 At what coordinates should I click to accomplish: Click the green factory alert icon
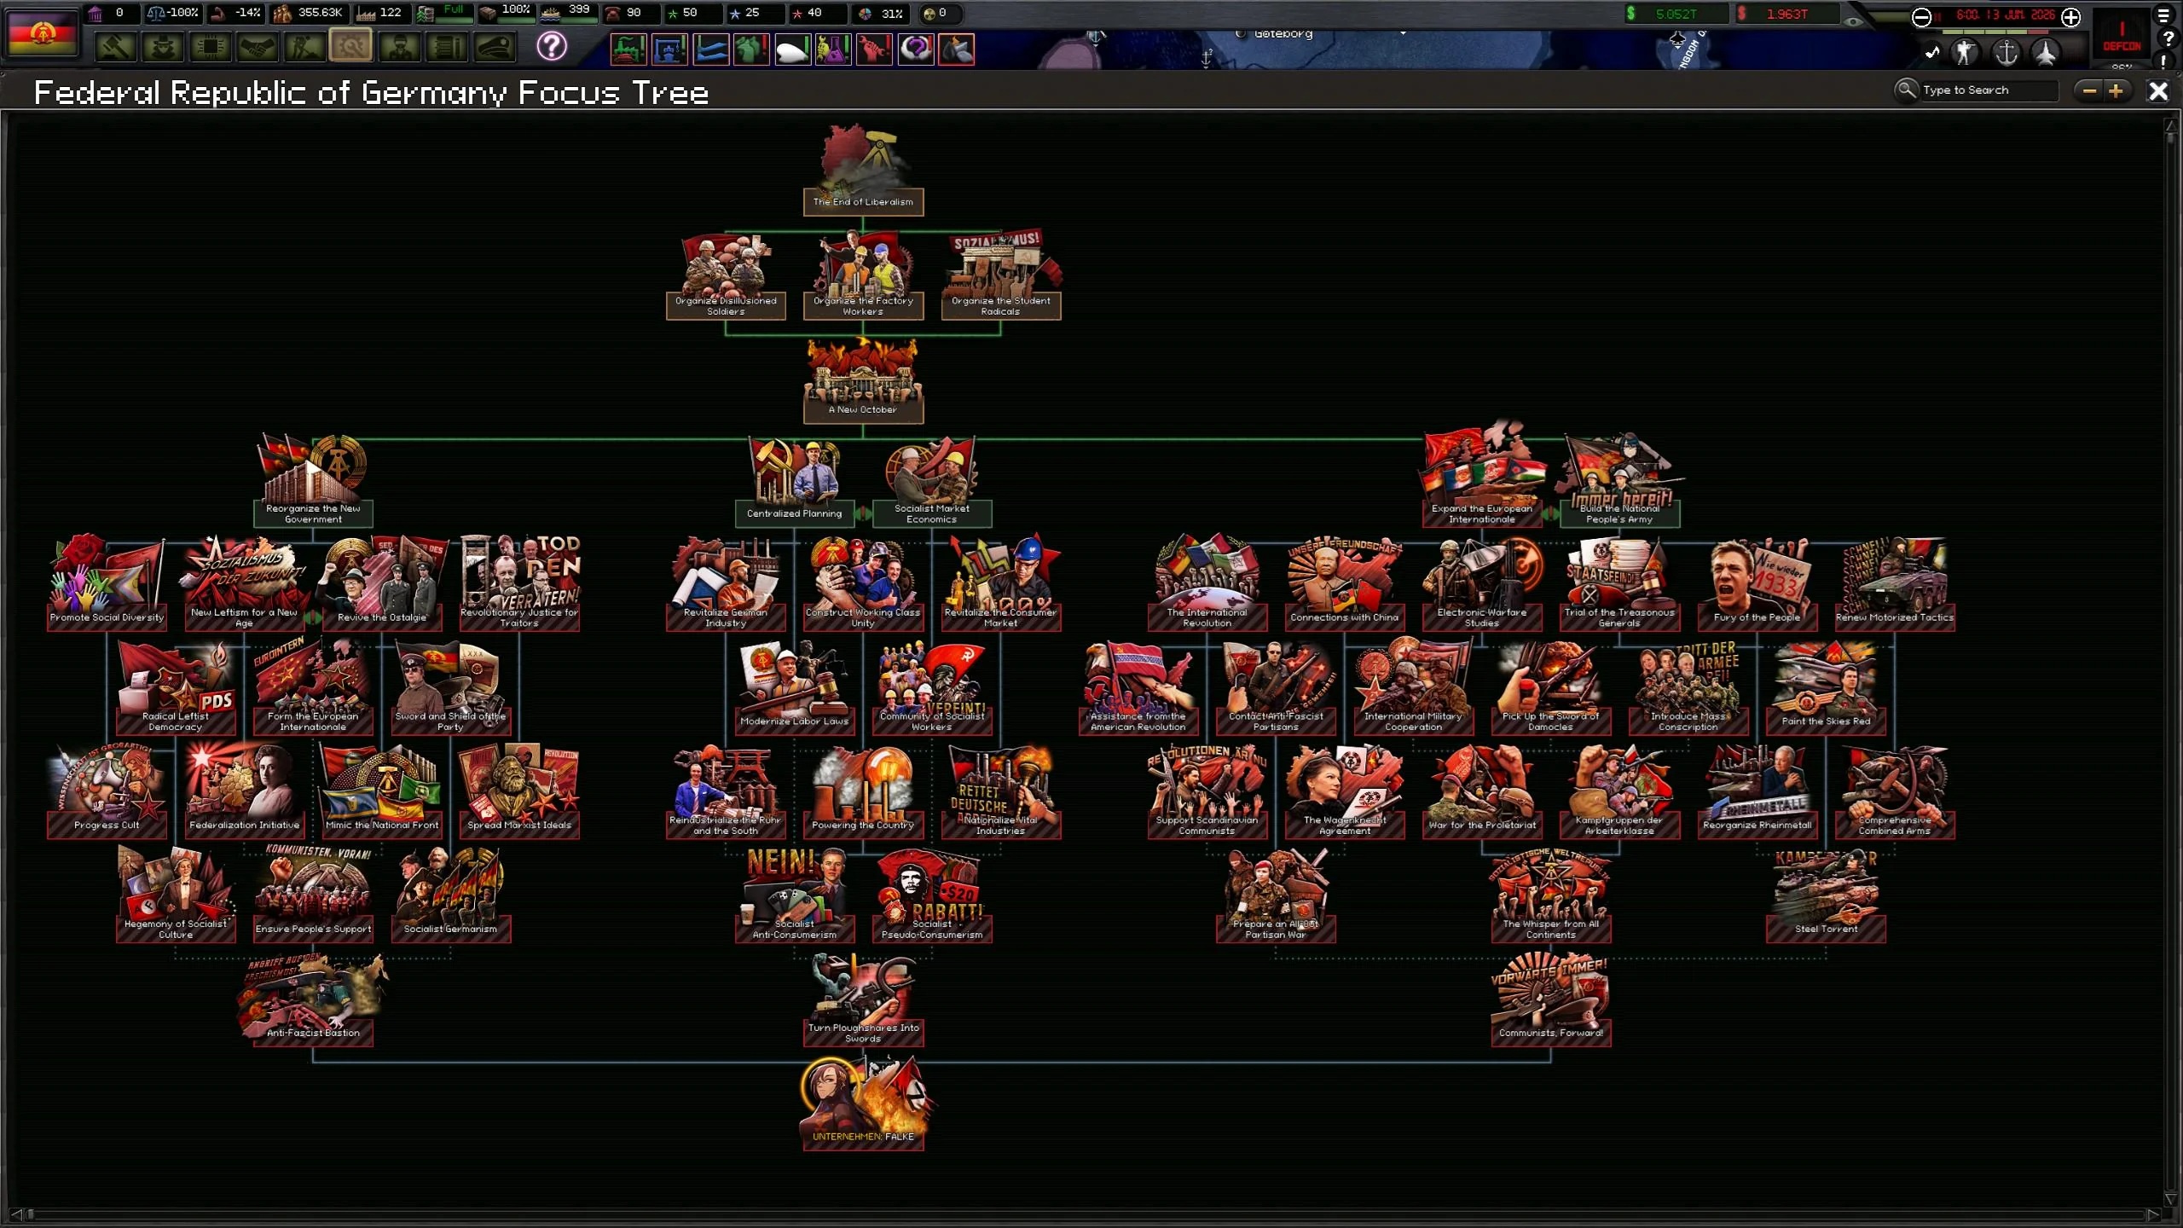[628, 49]
